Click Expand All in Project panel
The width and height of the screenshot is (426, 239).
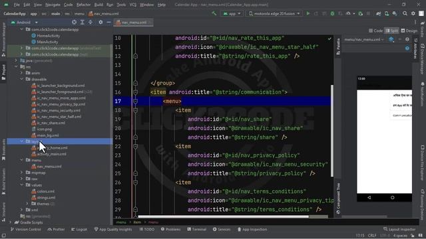pos(83,22)
